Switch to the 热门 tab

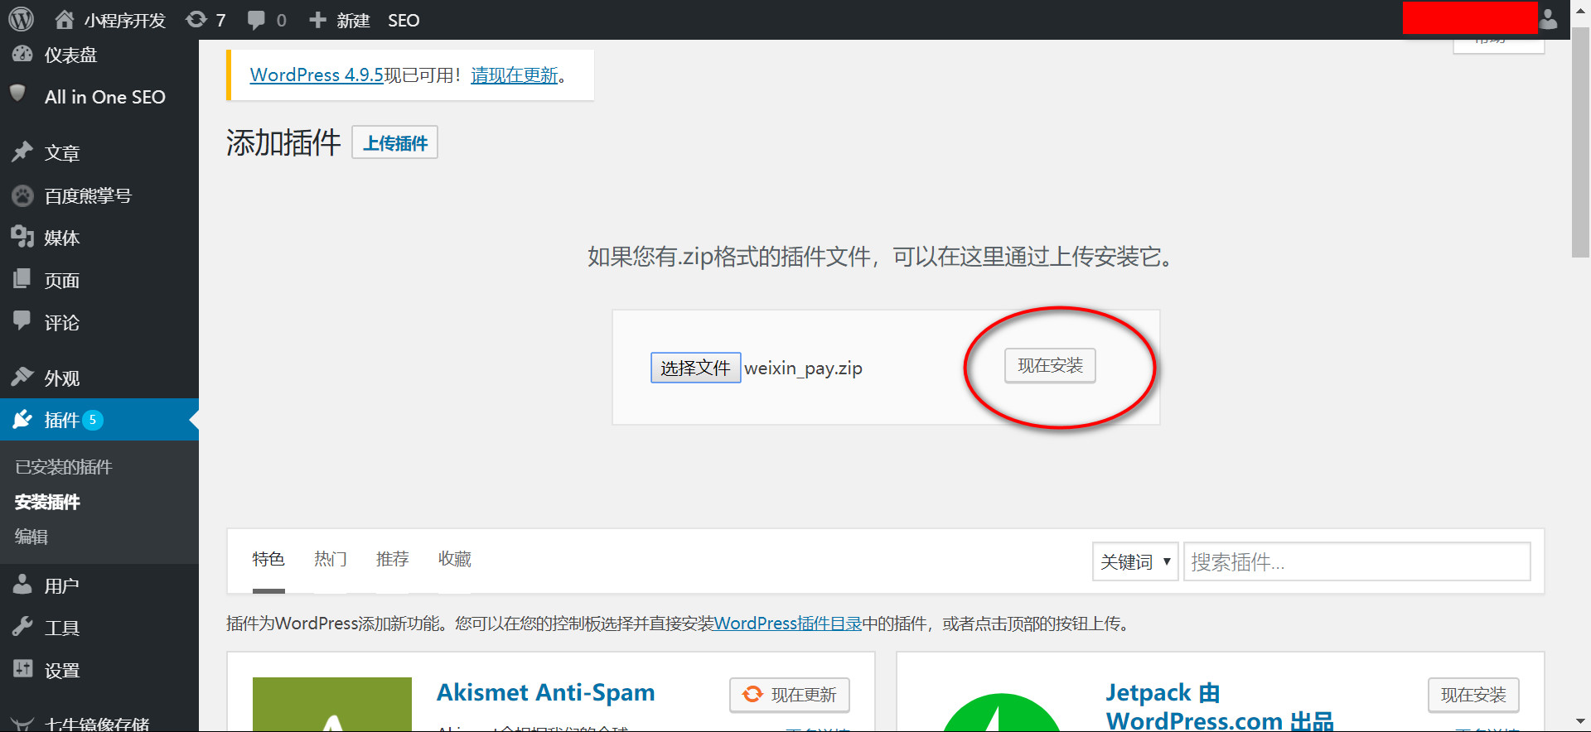pyautogui.click(x=331, y=559)
